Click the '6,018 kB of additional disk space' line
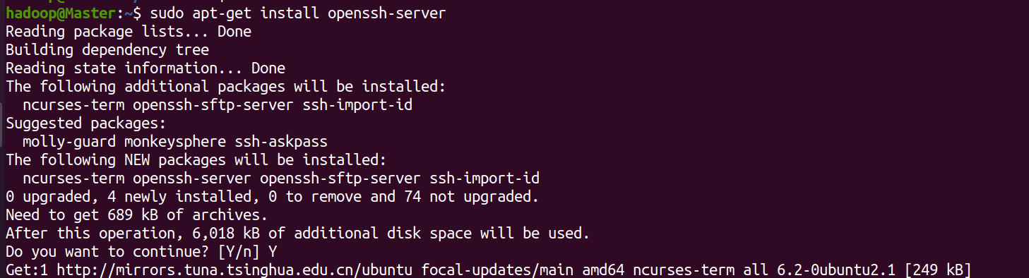 point(298,234)
